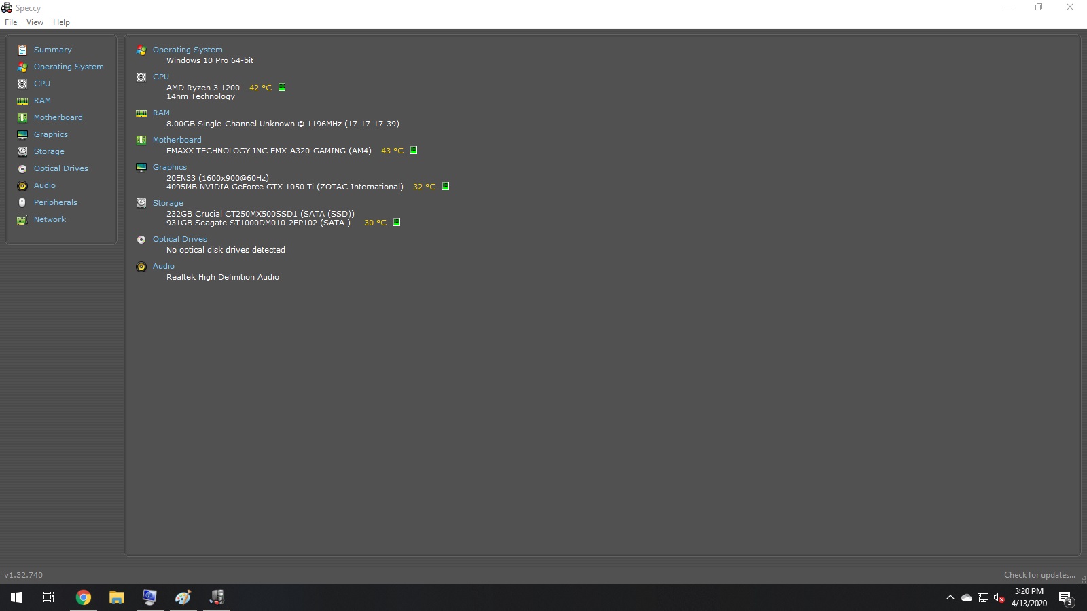Viewport: 1087px width, 611px height.
Task: Click the Seagate ST1000DM010 drive line
Action: 258,223
